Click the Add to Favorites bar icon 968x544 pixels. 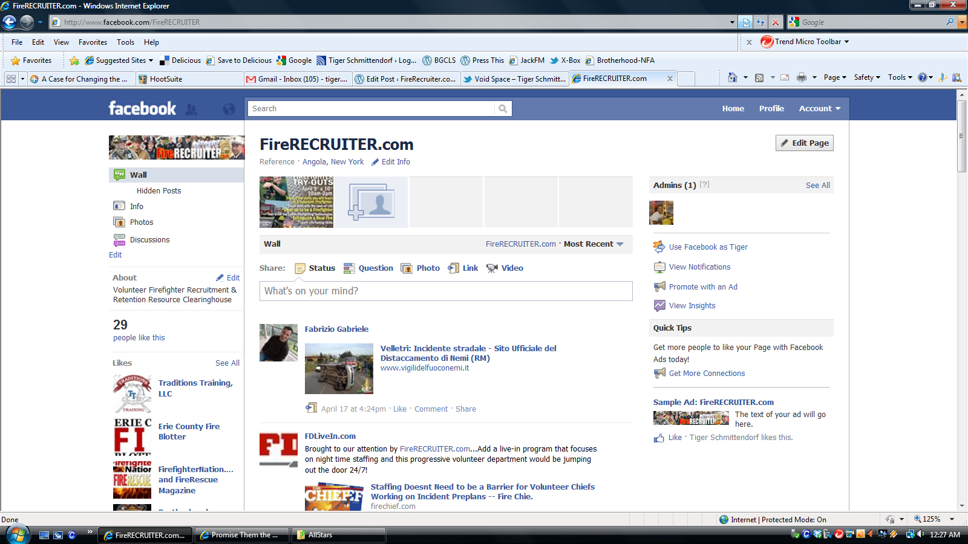point(74,60)
